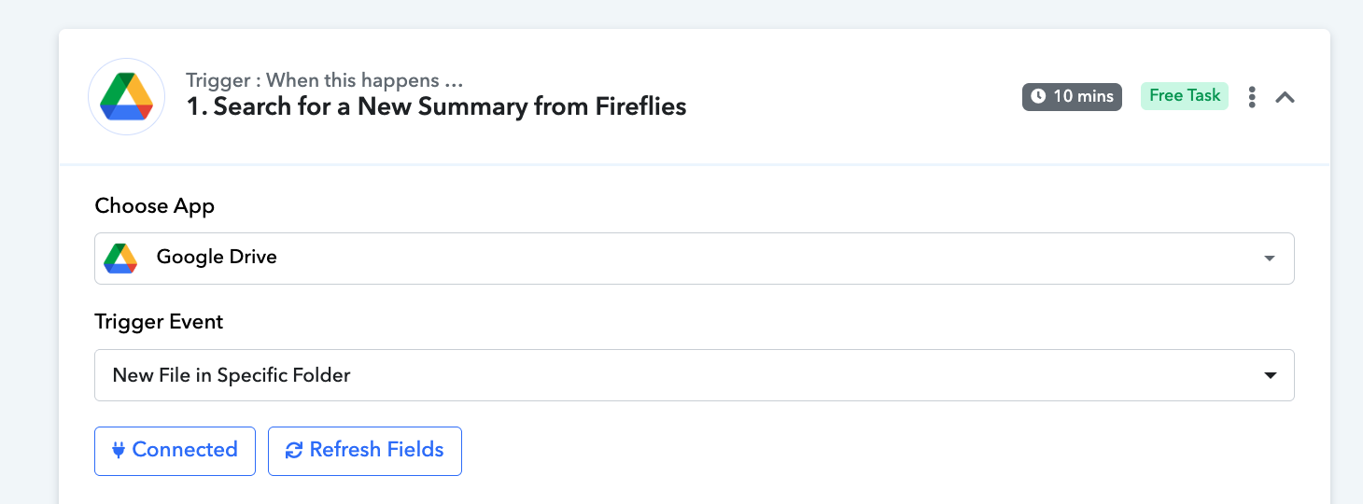Open the three-dot step options menu
1363x504 pixels.
click(1252, 97)
